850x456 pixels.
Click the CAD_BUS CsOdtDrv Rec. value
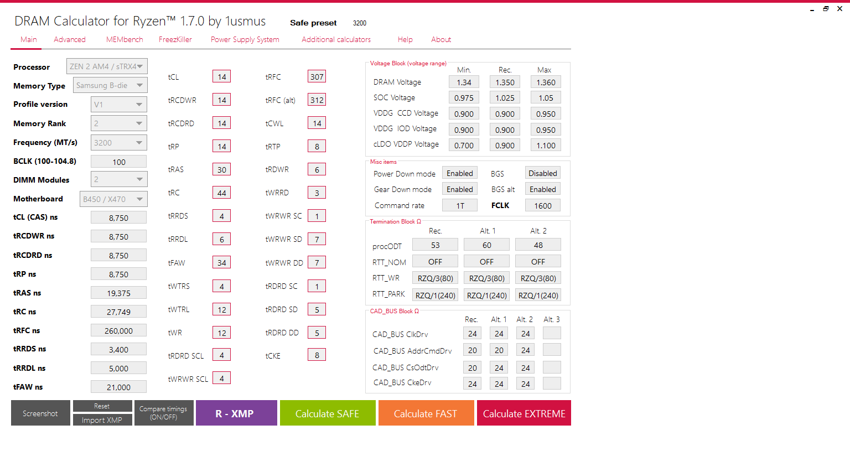(x=472, y=367)
